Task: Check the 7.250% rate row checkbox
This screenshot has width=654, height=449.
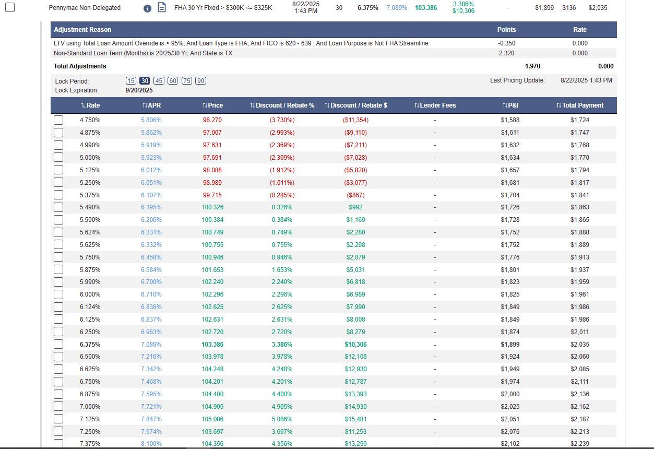Action: pyautogui.click(x=58, y=432)
